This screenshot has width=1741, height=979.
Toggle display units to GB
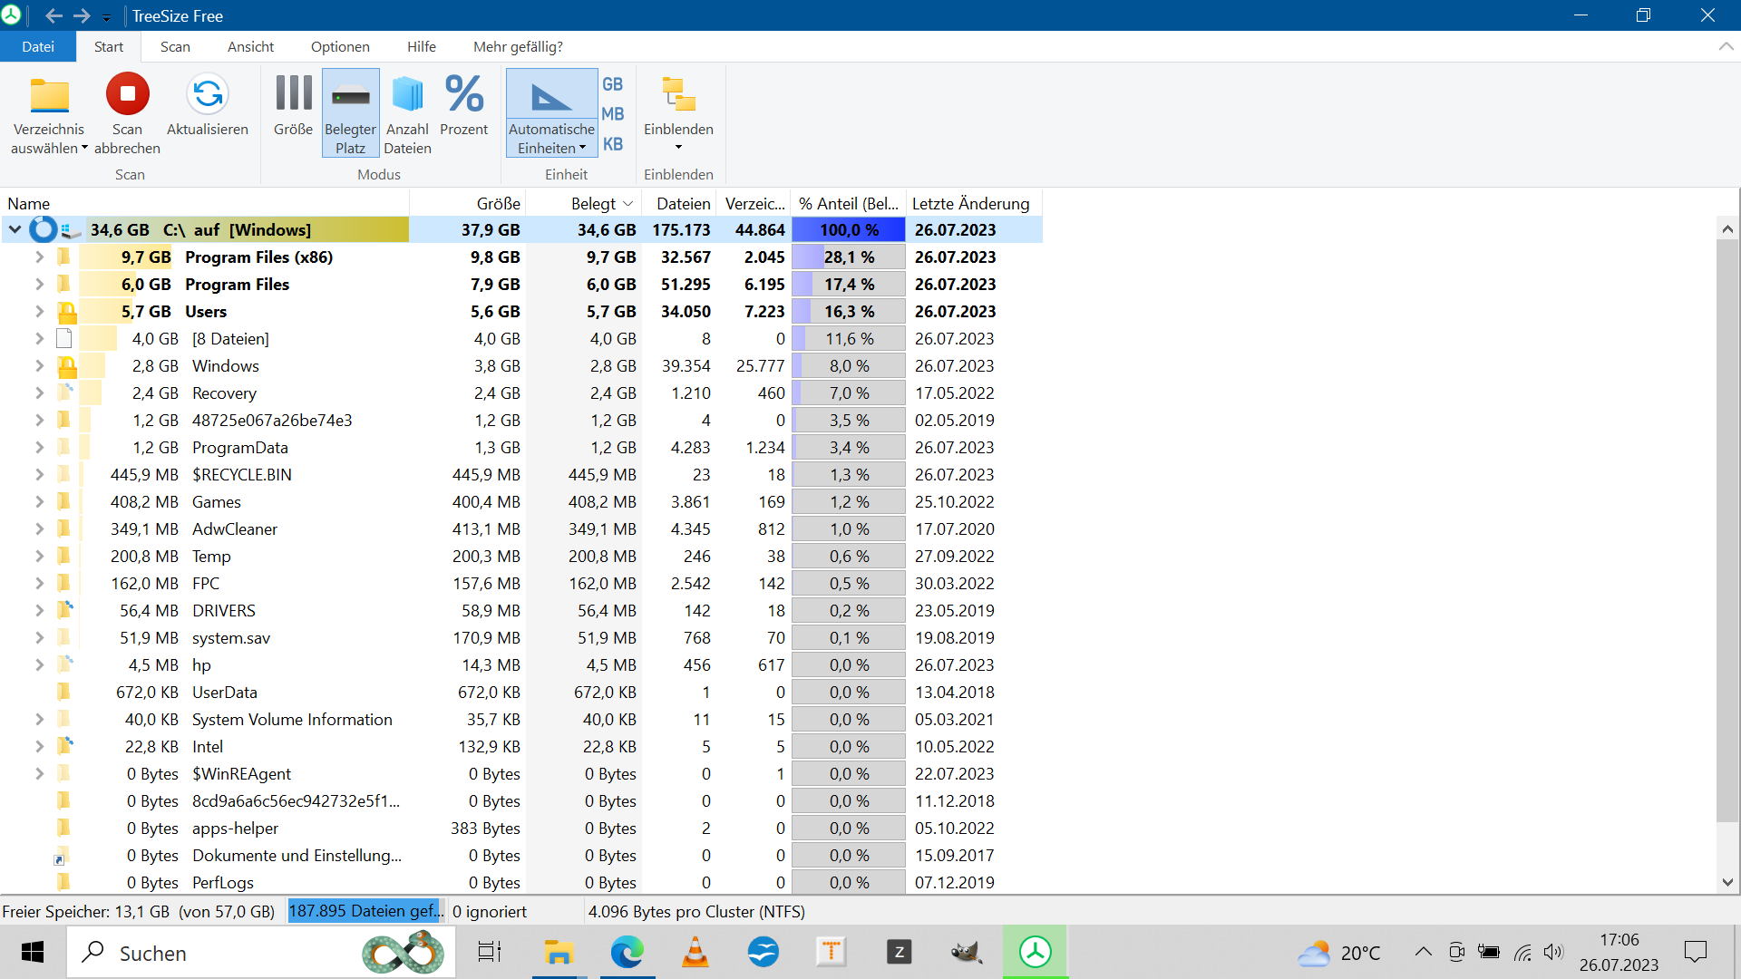(x=614, y=83)
